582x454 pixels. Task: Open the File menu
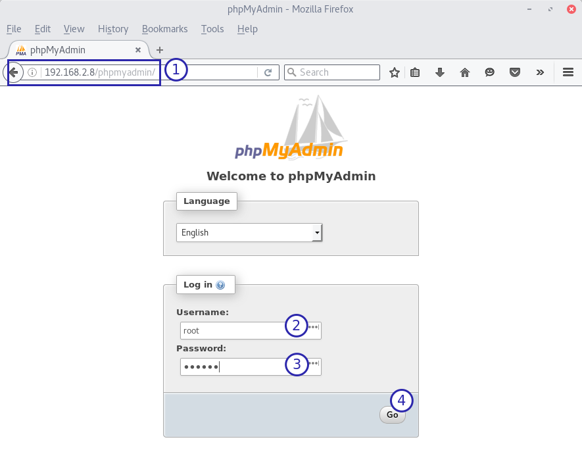[14, 29]
